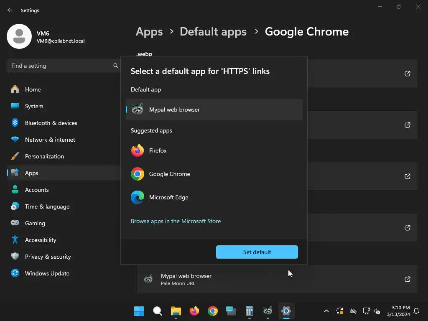This screenshot has width=428, height=321.
Task: Open Gaming settings
Action: (64, 223)
